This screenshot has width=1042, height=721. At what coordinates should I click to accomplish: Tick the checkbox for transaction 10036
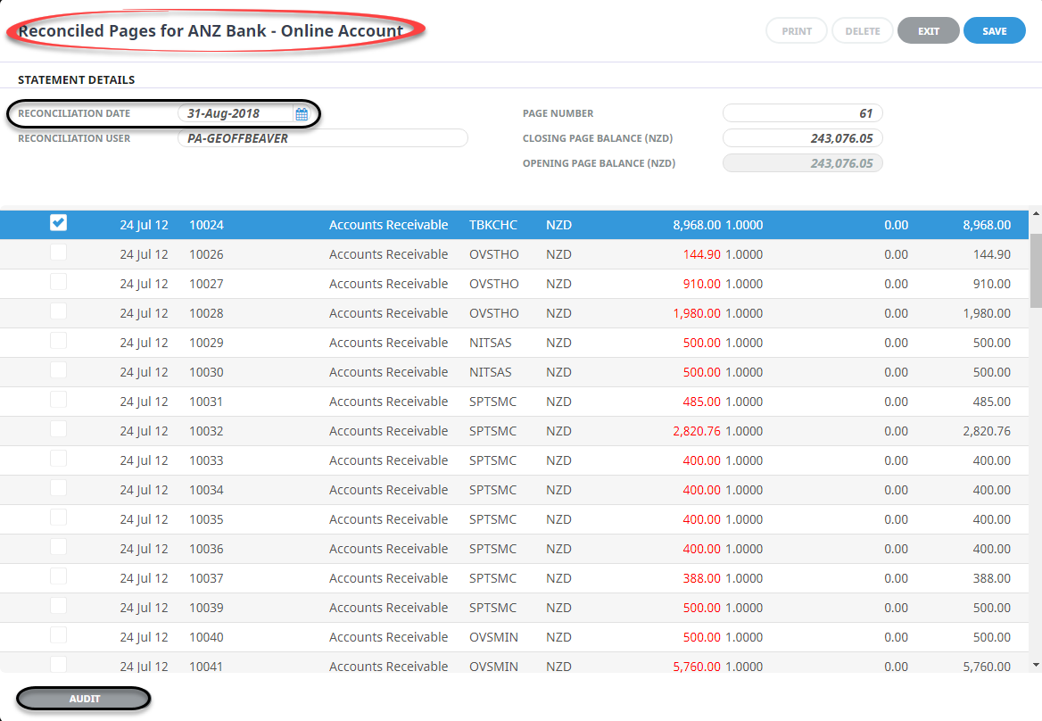click(59, 547)
